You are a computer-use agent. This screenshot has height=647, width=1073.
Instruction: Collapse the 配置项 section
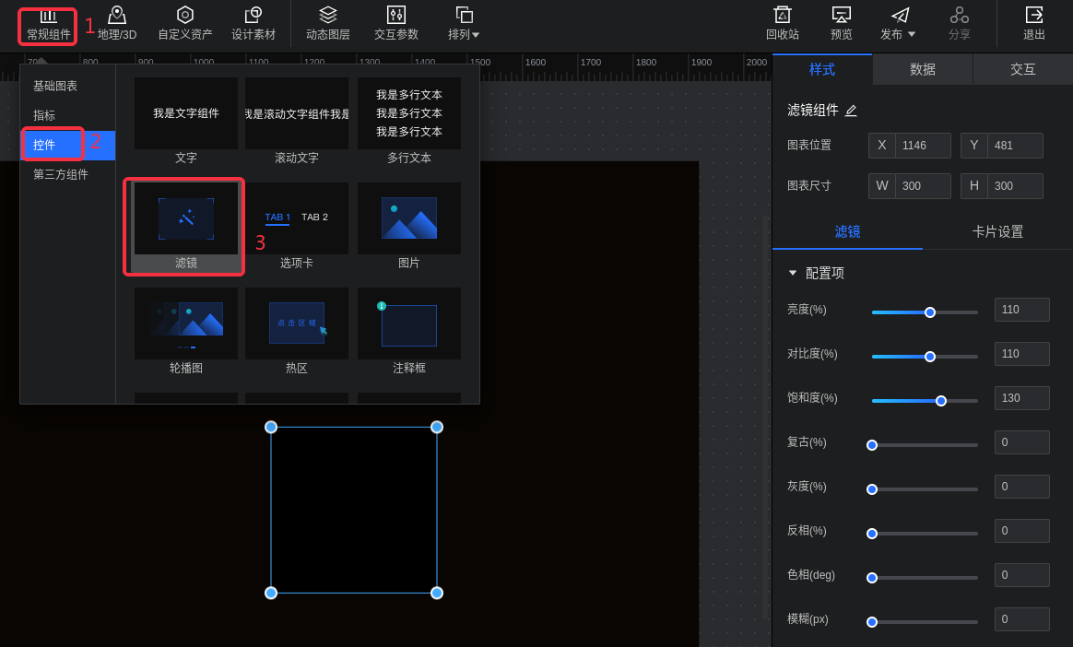[793, 273]
